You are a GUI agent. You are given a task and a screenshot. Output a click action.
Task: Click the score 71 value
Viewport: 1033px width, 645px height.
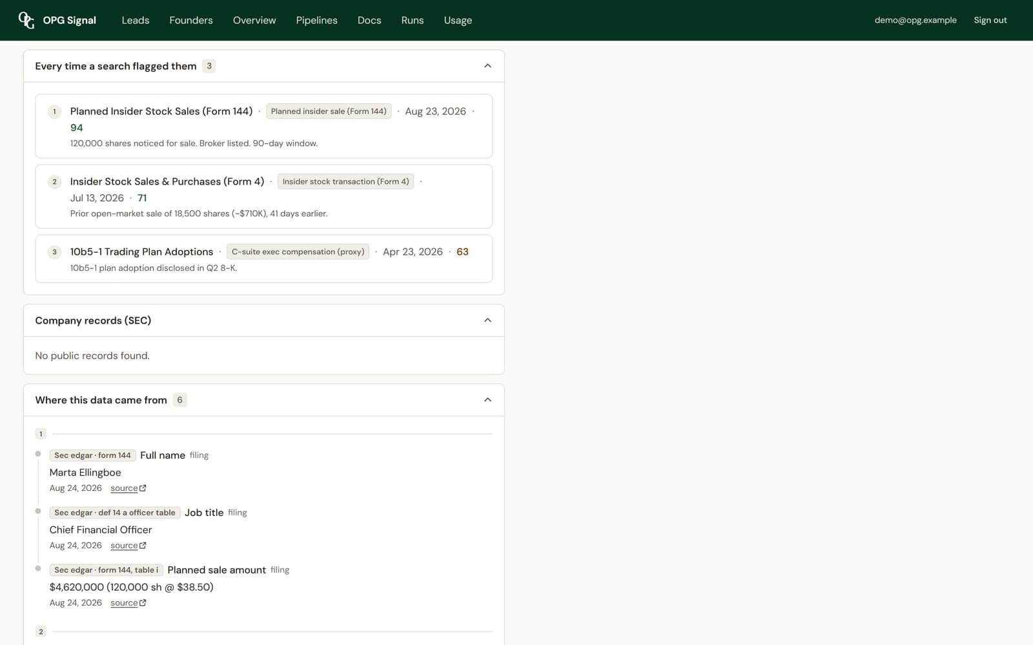[x=142, y=198]
